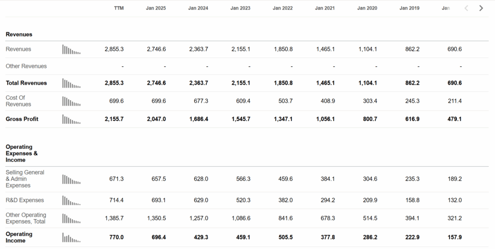Click the next columns right arrow

pyautogui.click(x=481, y=8)
